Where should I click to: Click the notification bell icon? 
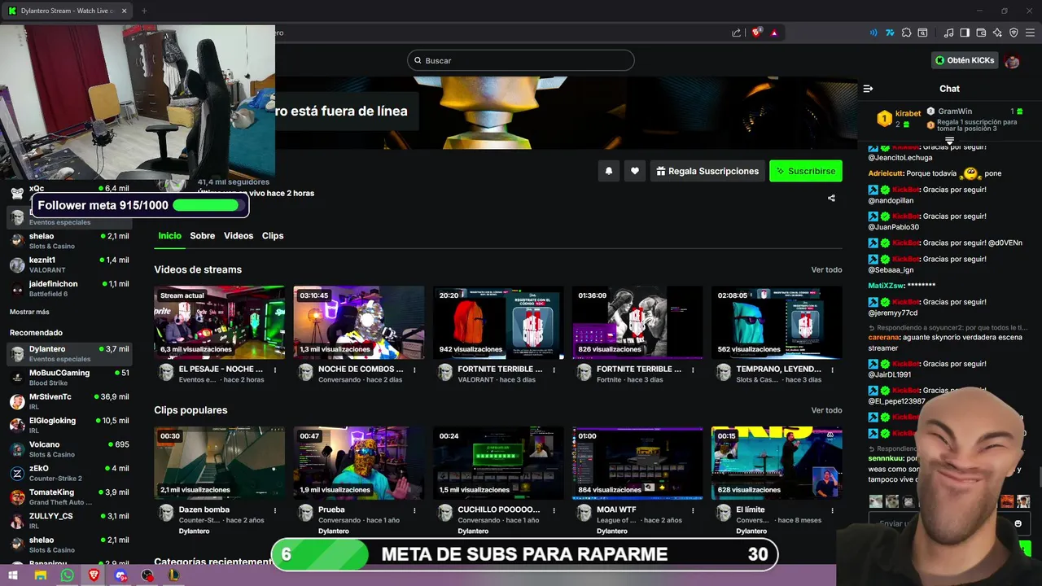pos(608,171)
